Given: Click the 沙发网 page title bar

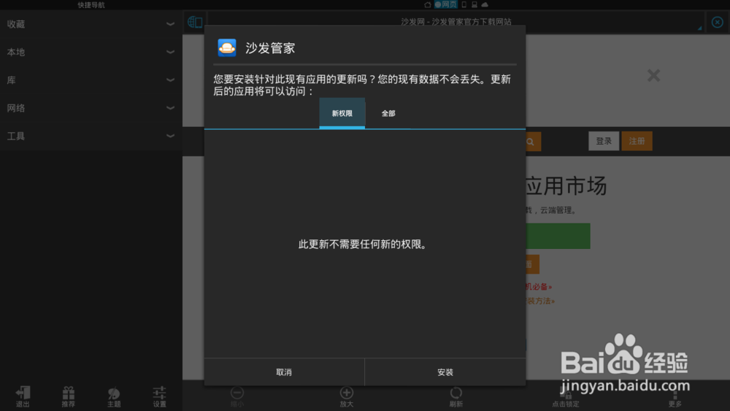Looking at the screenshot, I should [456, 21].
